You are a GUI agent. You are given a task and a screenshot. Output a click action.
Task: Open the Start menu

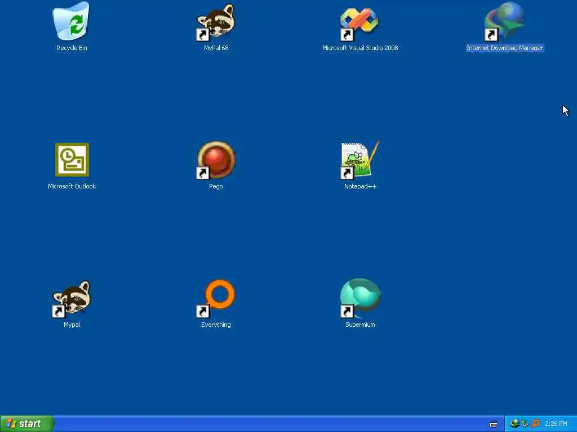point(27,424)
